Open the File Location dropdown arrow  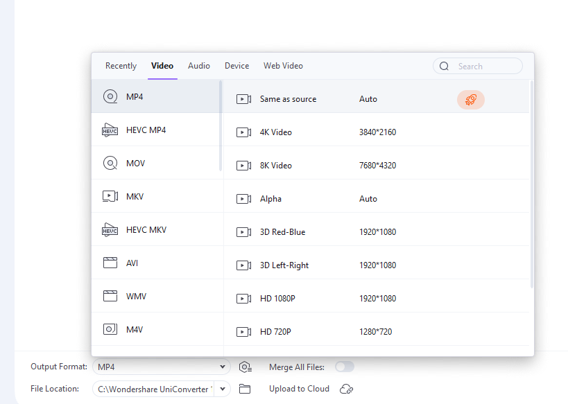[223, 389]
